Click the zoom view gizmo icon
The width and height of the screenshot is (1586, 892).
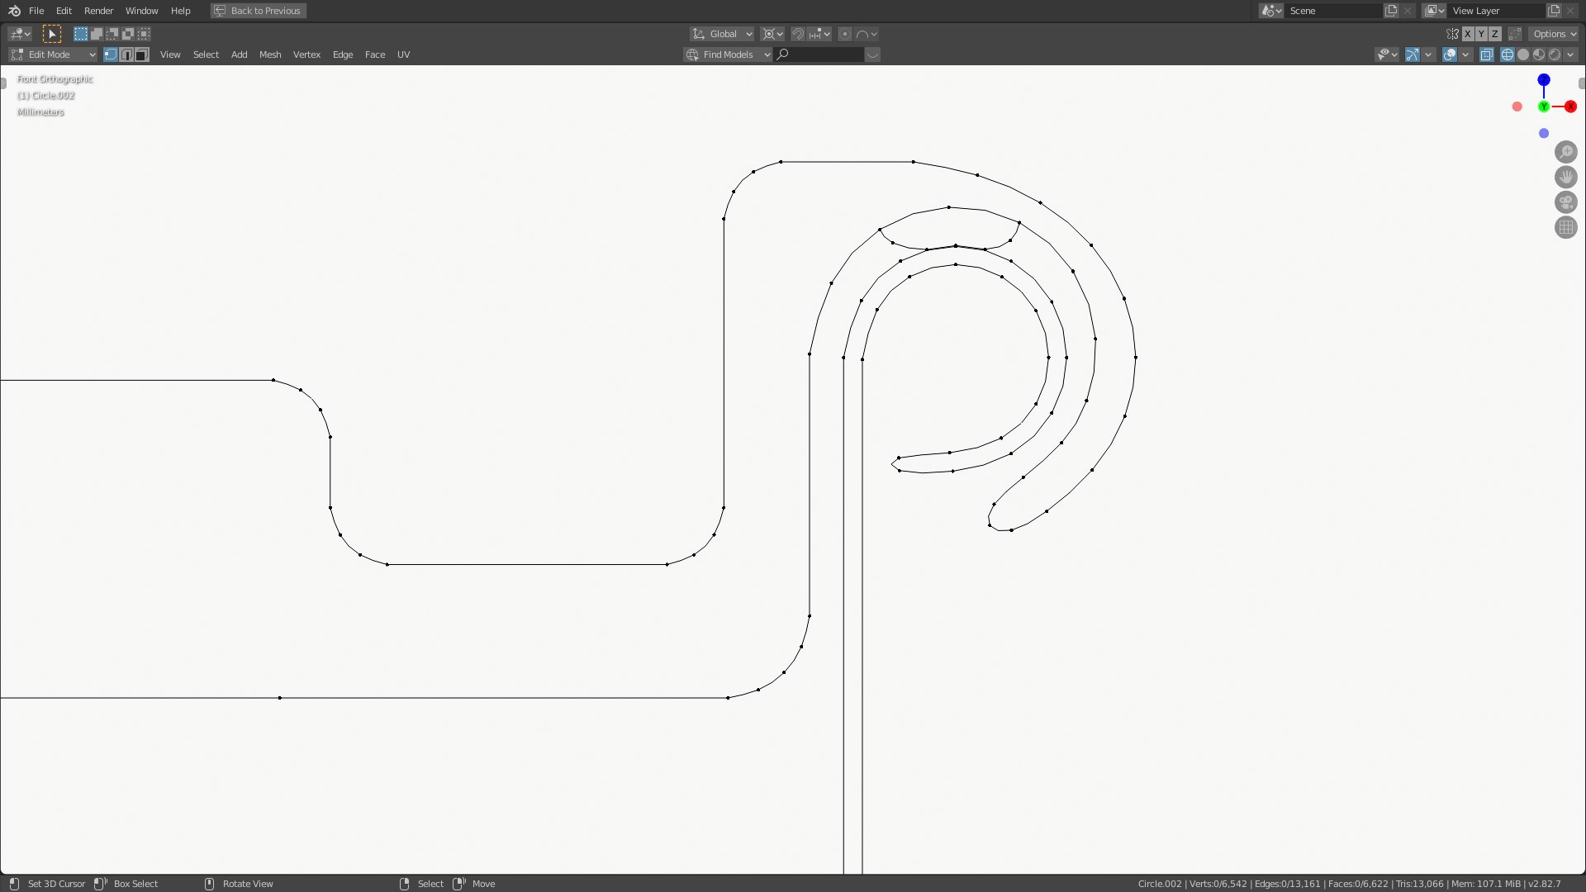click(x=1565, y=152)
